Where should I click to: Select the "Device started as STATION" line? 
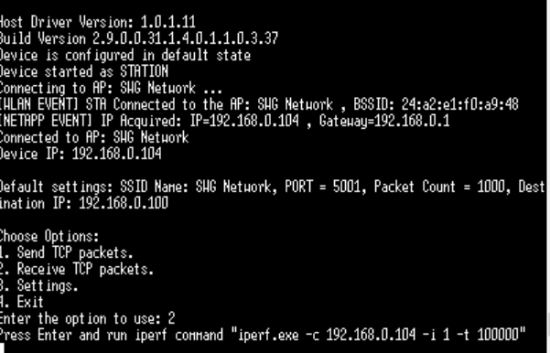pyautogui.click(x=84, y=71)
